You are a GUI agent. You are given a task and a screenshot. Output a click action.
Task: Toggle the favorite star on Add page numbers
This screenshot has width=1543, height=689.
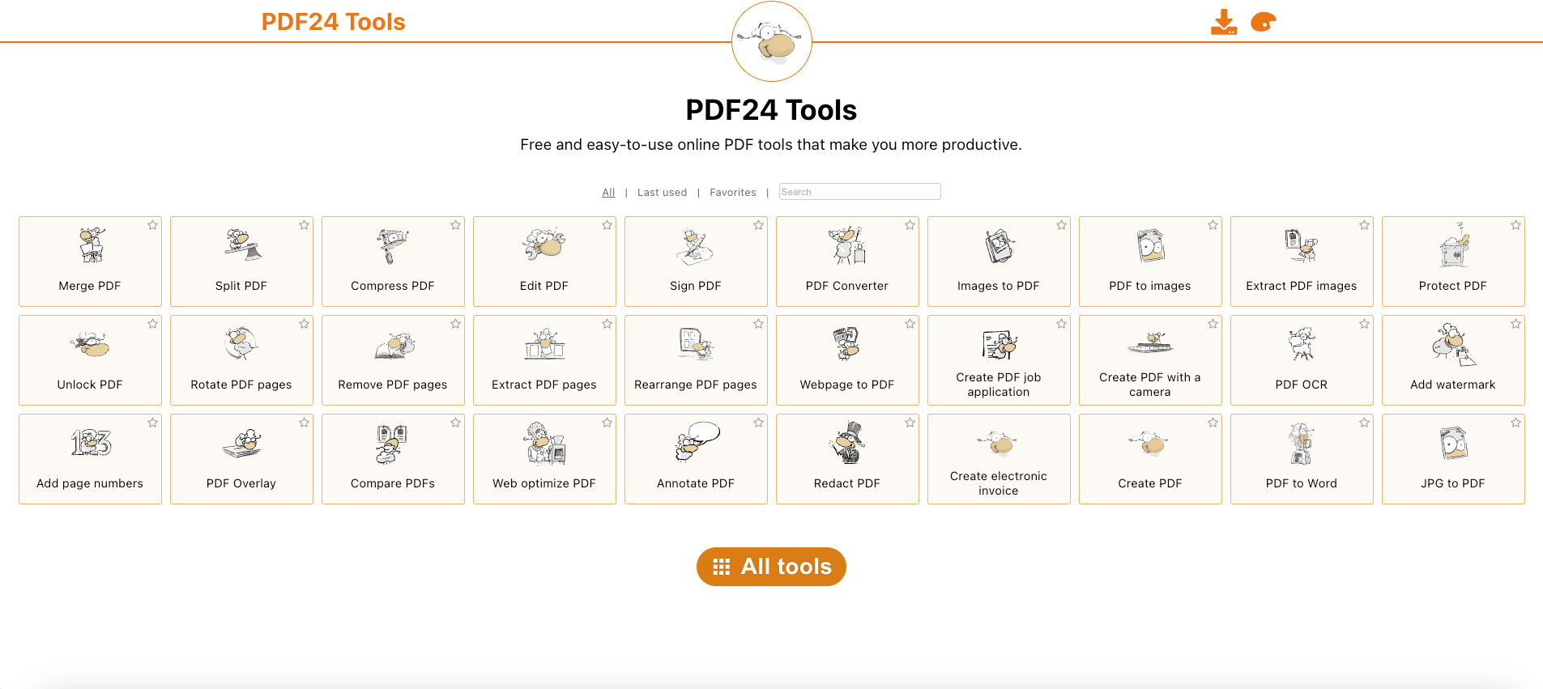click(x=152, y=423)
